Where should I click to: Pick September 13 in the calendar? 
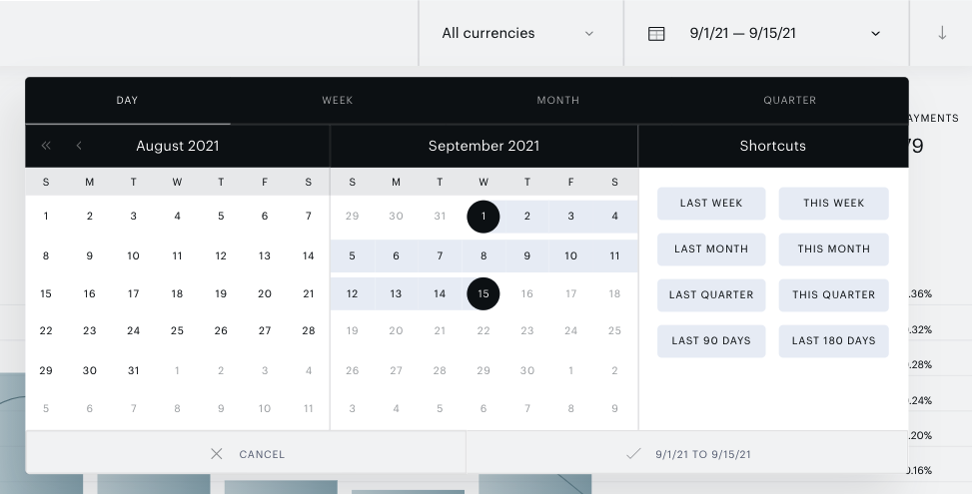(x=396, y=294)
